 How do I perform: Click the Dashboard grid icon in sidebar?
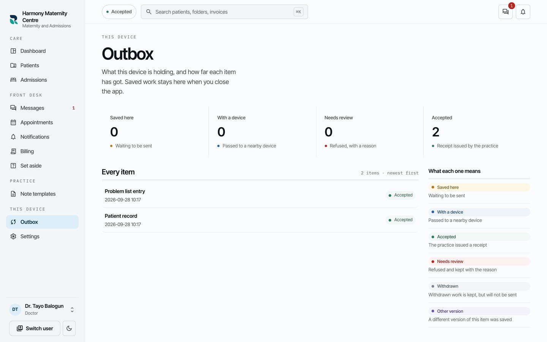(13, 51)
